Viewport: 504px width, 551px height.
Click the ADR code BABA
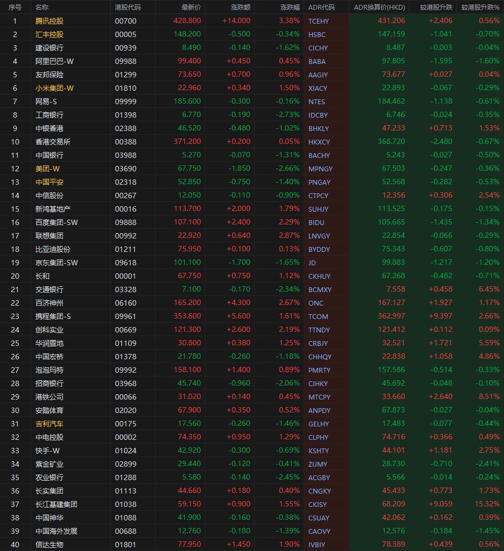(316, 61)
